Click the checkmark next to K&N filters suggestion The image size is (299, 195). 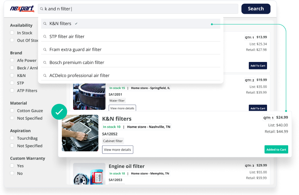tap(76, 24)
